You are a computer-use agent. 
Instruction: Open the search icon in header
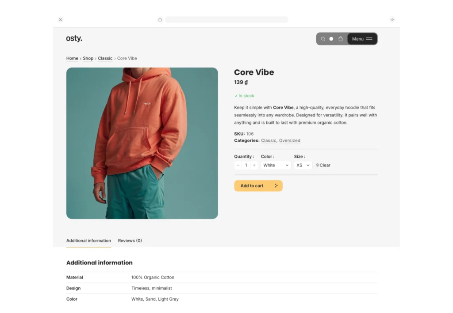pyautogui.click(x=323, y=39)
